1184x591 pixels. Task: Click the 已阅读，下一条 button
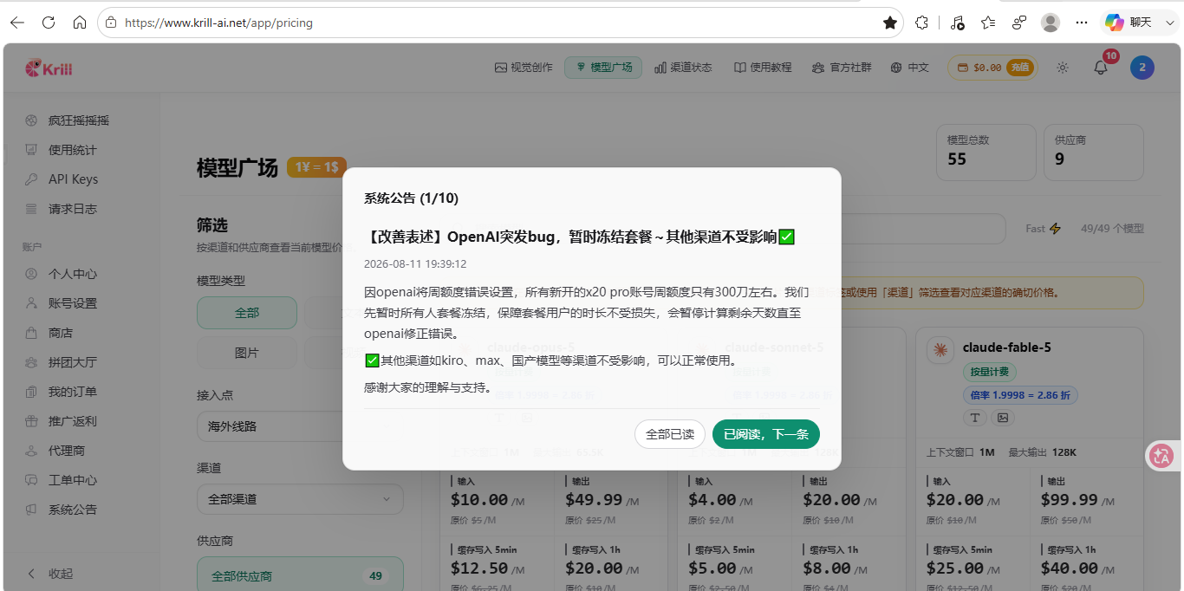tap(765, 434)
